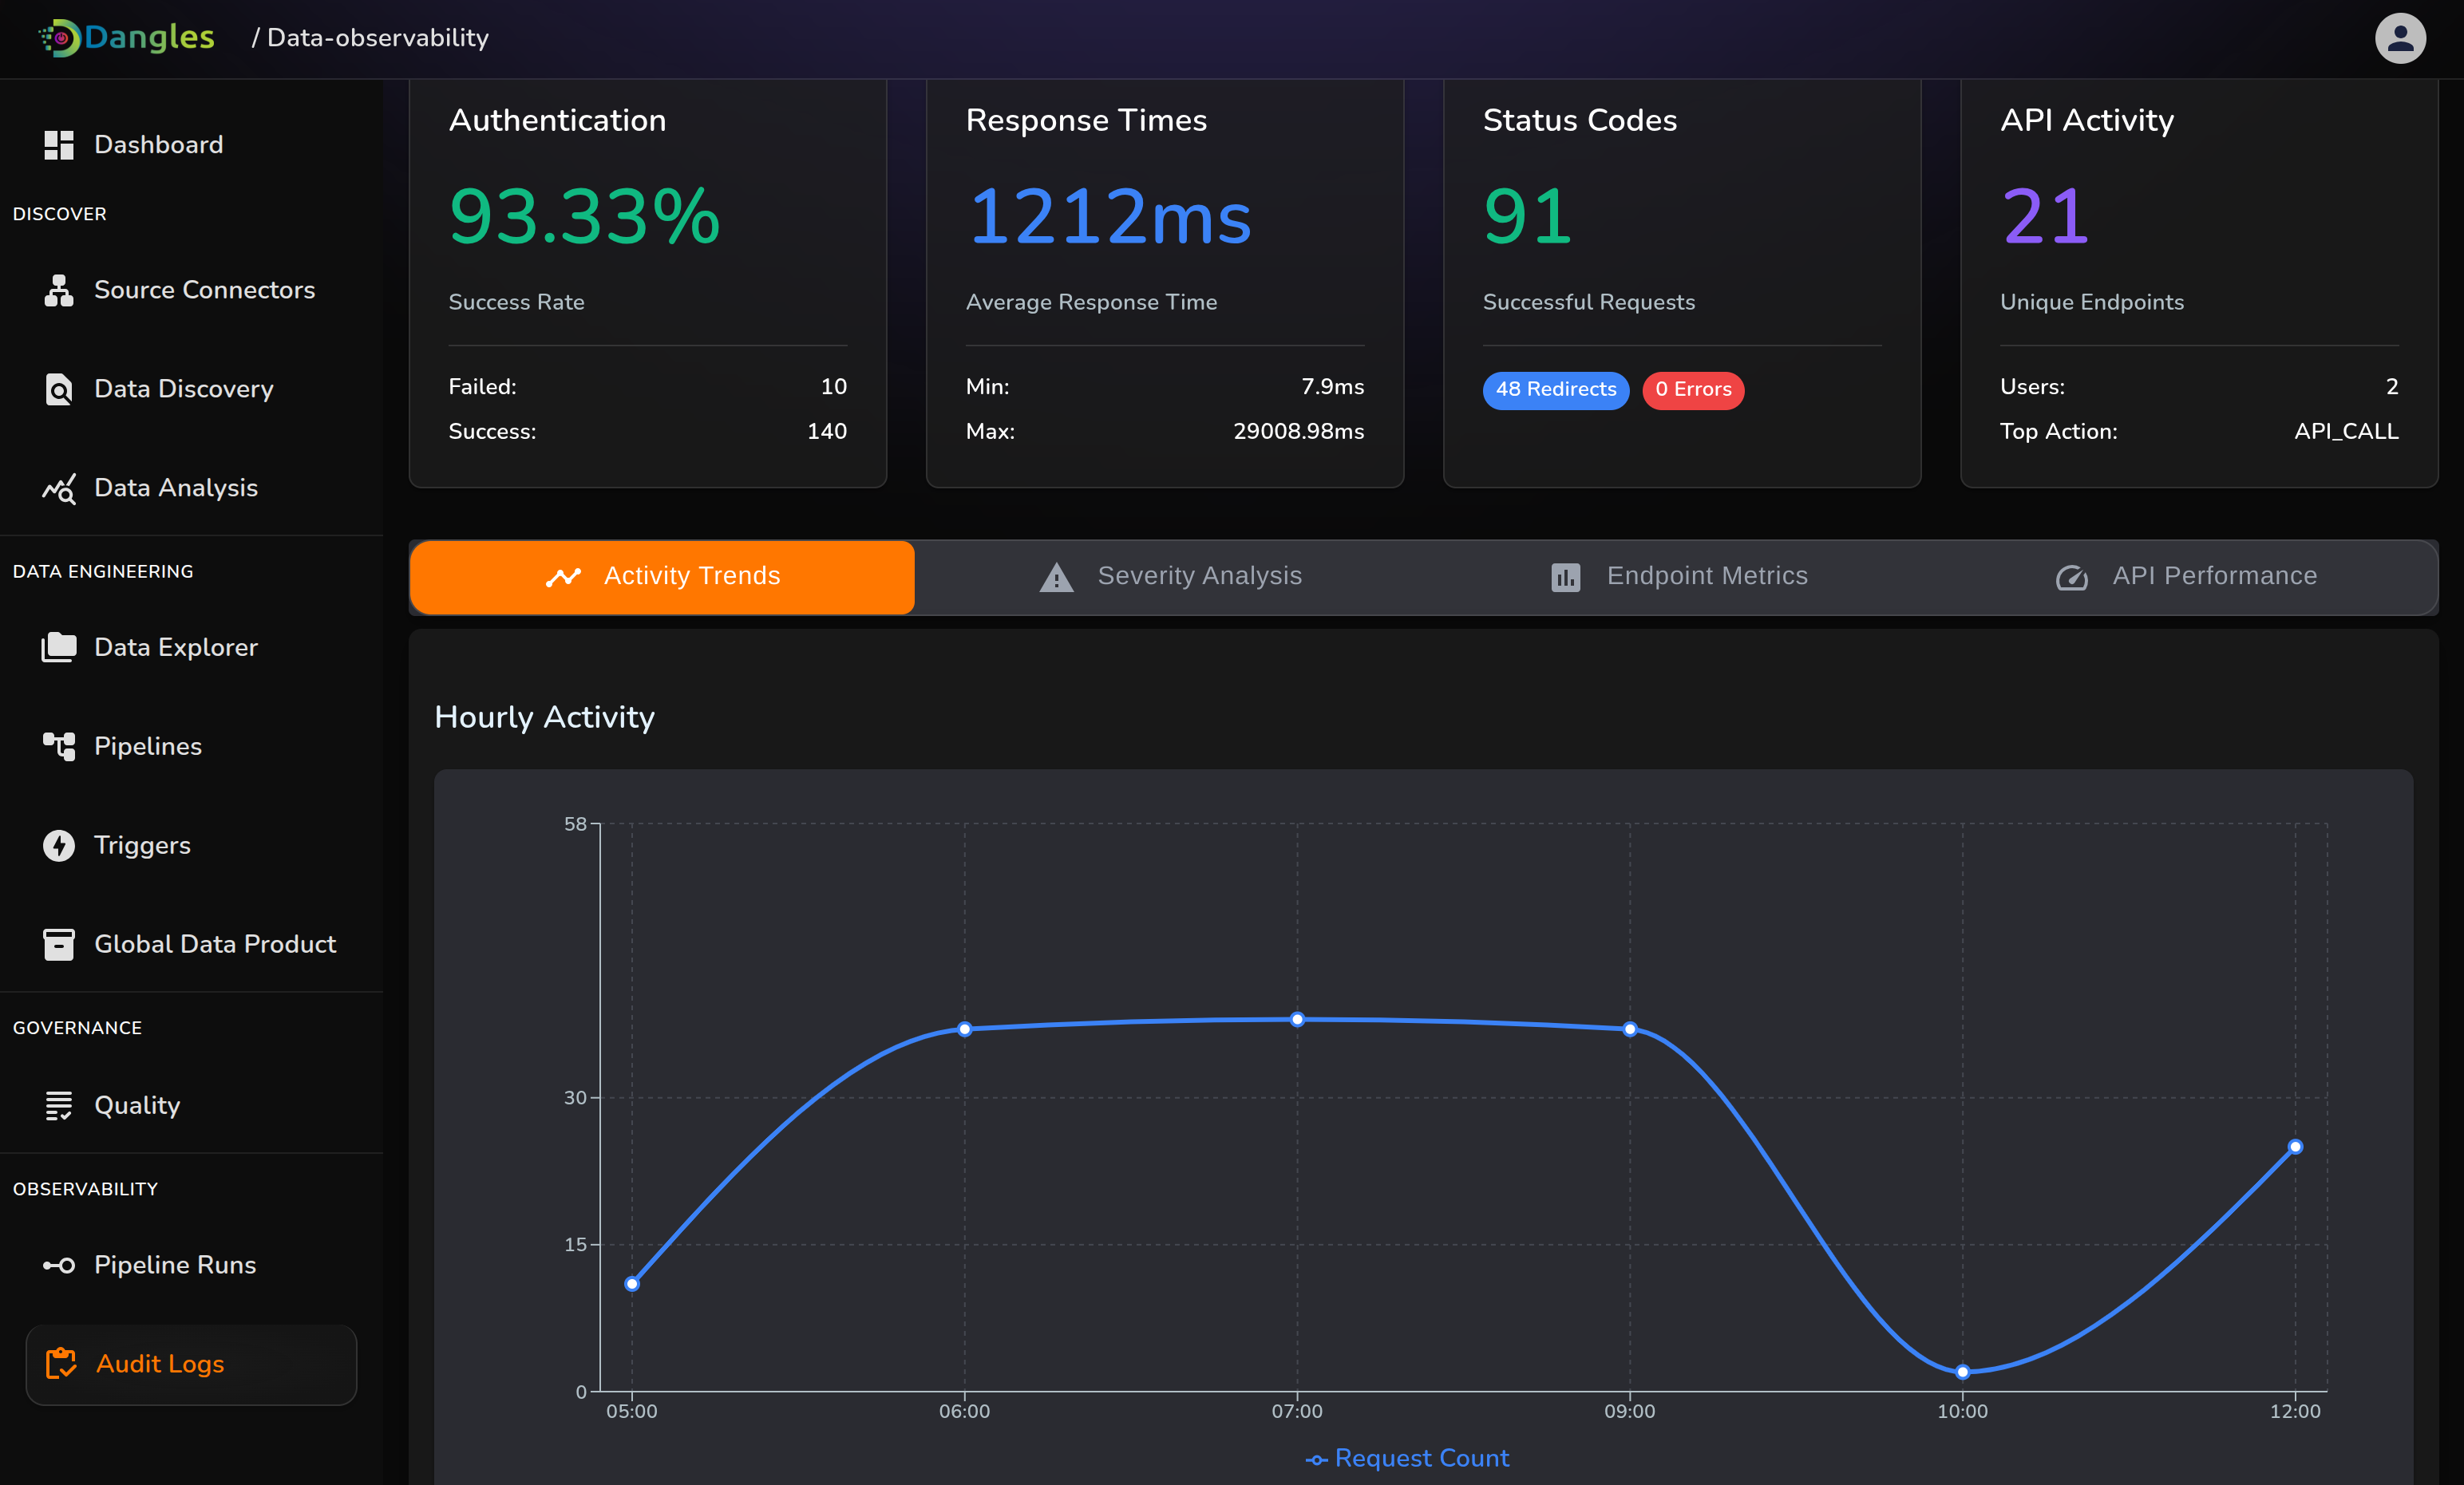Toggle Request Count legend series

click(x=1407, y=1458)
